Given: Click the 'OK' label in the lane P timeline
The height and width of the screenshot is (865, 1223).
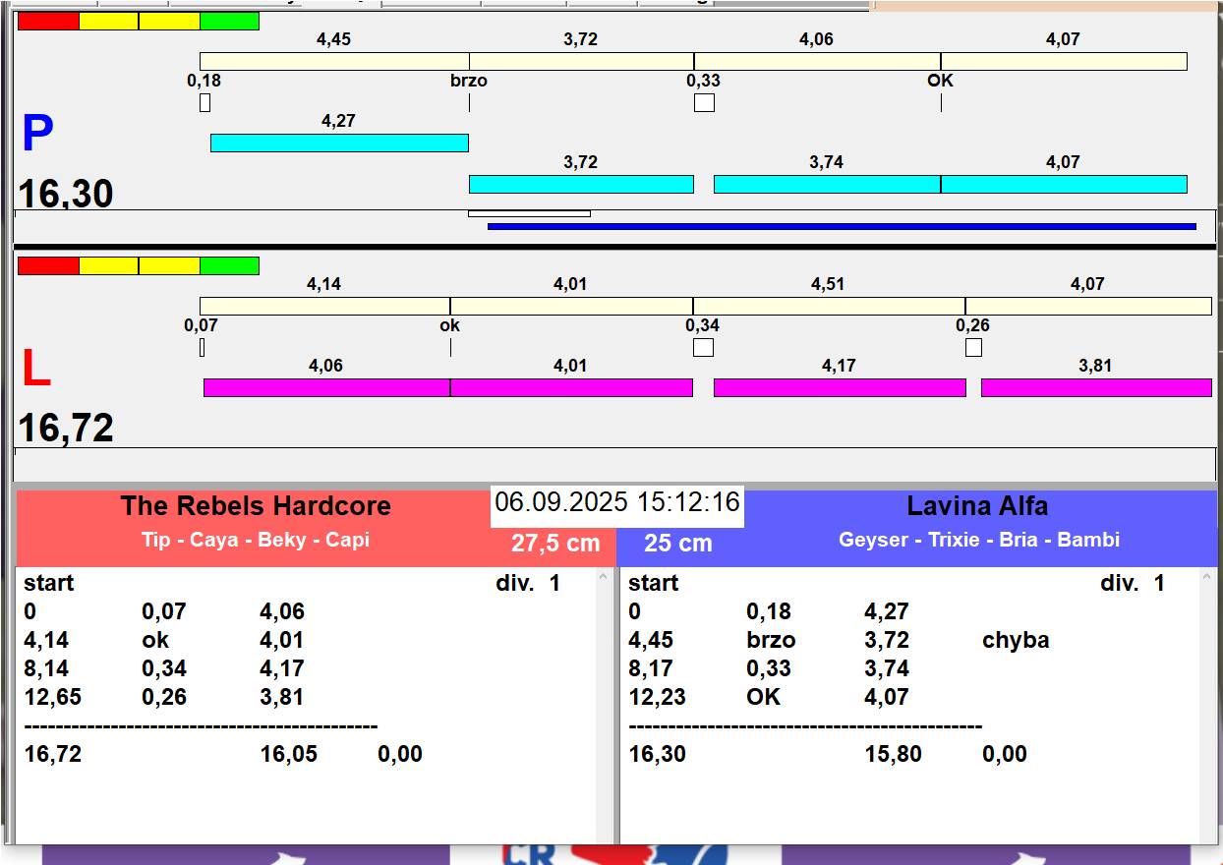Looking at the screenshot, I should pyautogui.click(x=941, y=81).
